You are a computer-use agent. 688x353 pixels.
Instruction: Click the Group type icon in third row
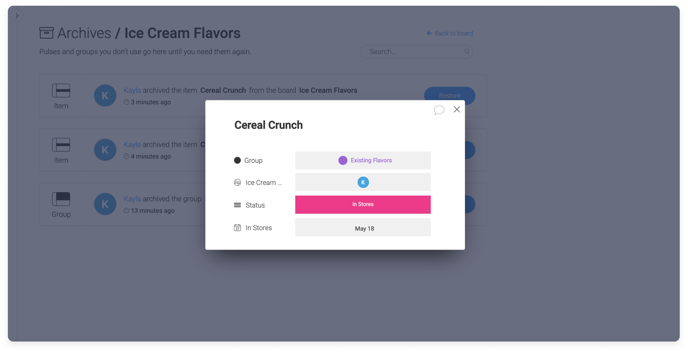[61, 199]
